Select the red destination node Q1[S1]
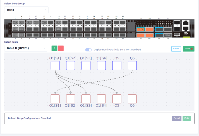The image size is (199, 136). click(55, 99)
